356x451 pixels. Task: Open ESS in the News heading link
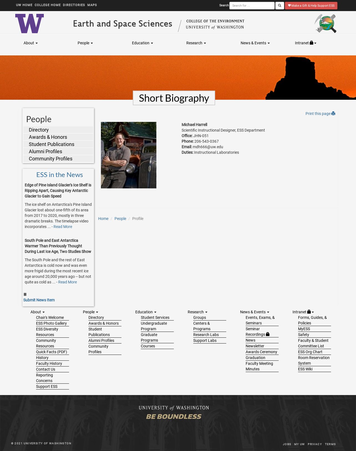coord(60,175)
